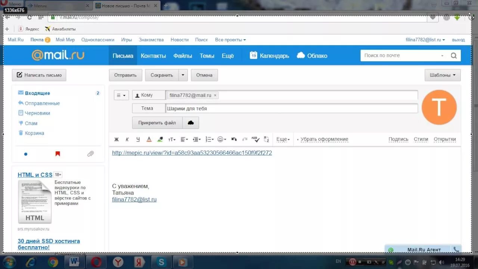Click Убрать оформление link
The width and height of the screenshot is (478, 269).
[324, 139]
